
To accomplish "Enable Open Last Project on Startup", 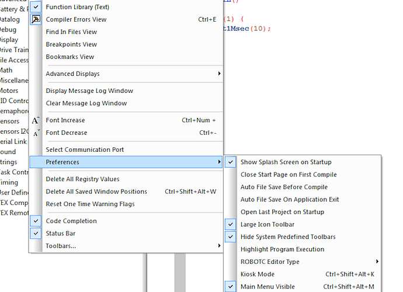I will [x=303, y=212].
